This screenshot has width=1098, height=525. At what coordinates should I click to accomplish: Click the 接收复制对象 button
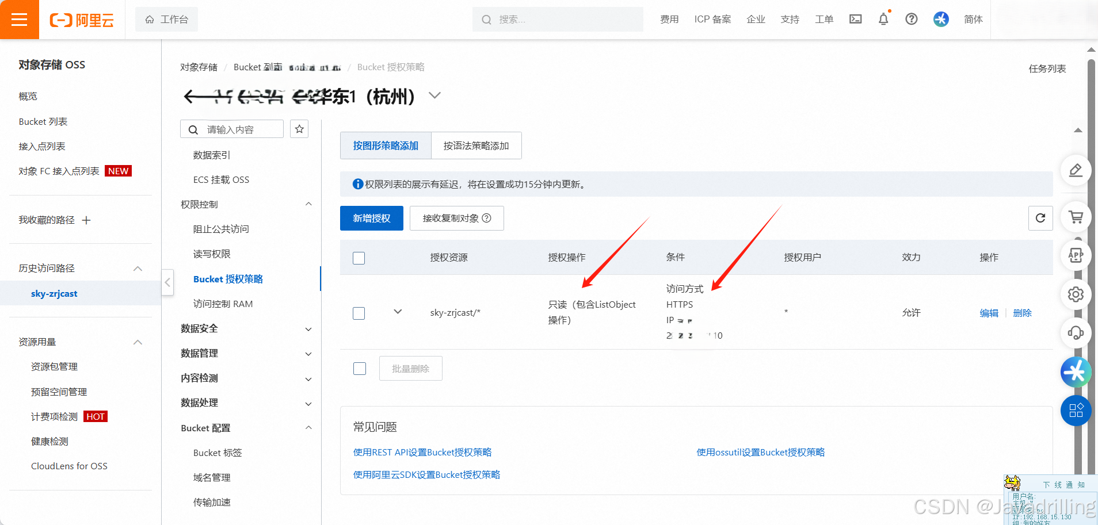coord(457,218)
